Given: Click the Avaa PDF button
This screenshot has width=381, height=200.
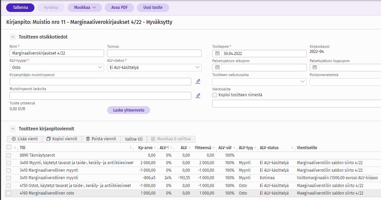Looking at the screenshot, I should 119,8.
